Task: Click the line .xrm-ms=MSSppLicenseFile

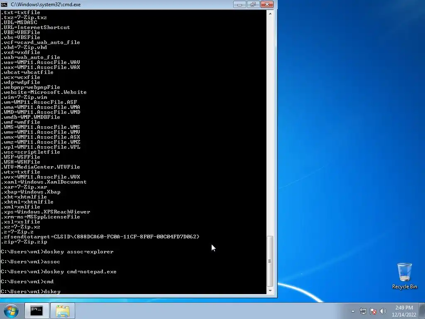Action: [x=40, y=217]
